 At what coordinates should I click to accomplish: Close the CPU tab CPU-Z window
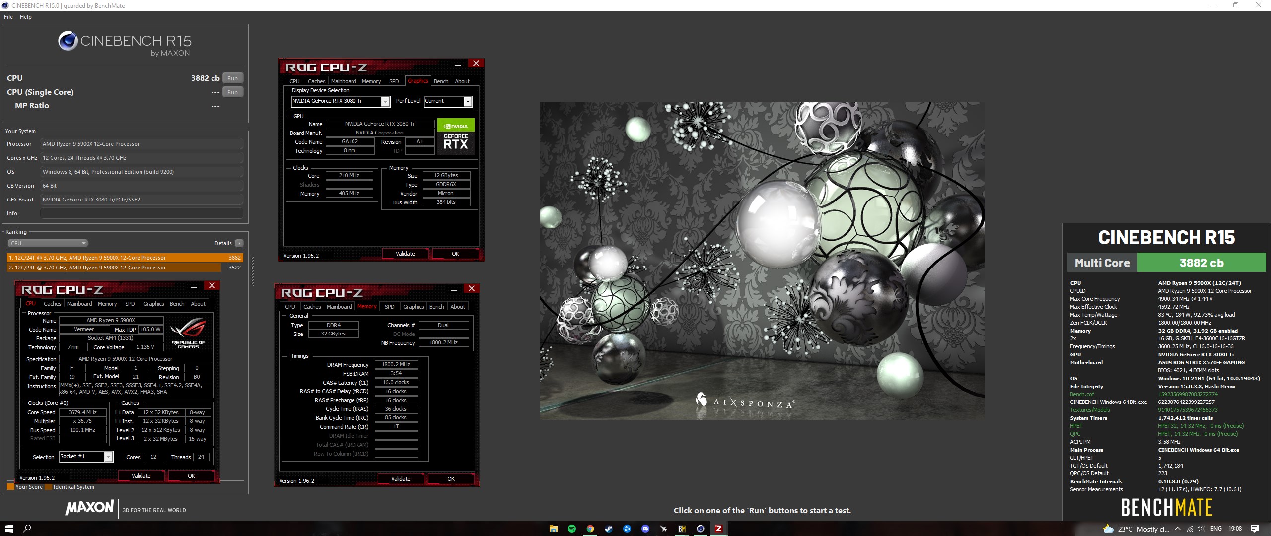212,285
